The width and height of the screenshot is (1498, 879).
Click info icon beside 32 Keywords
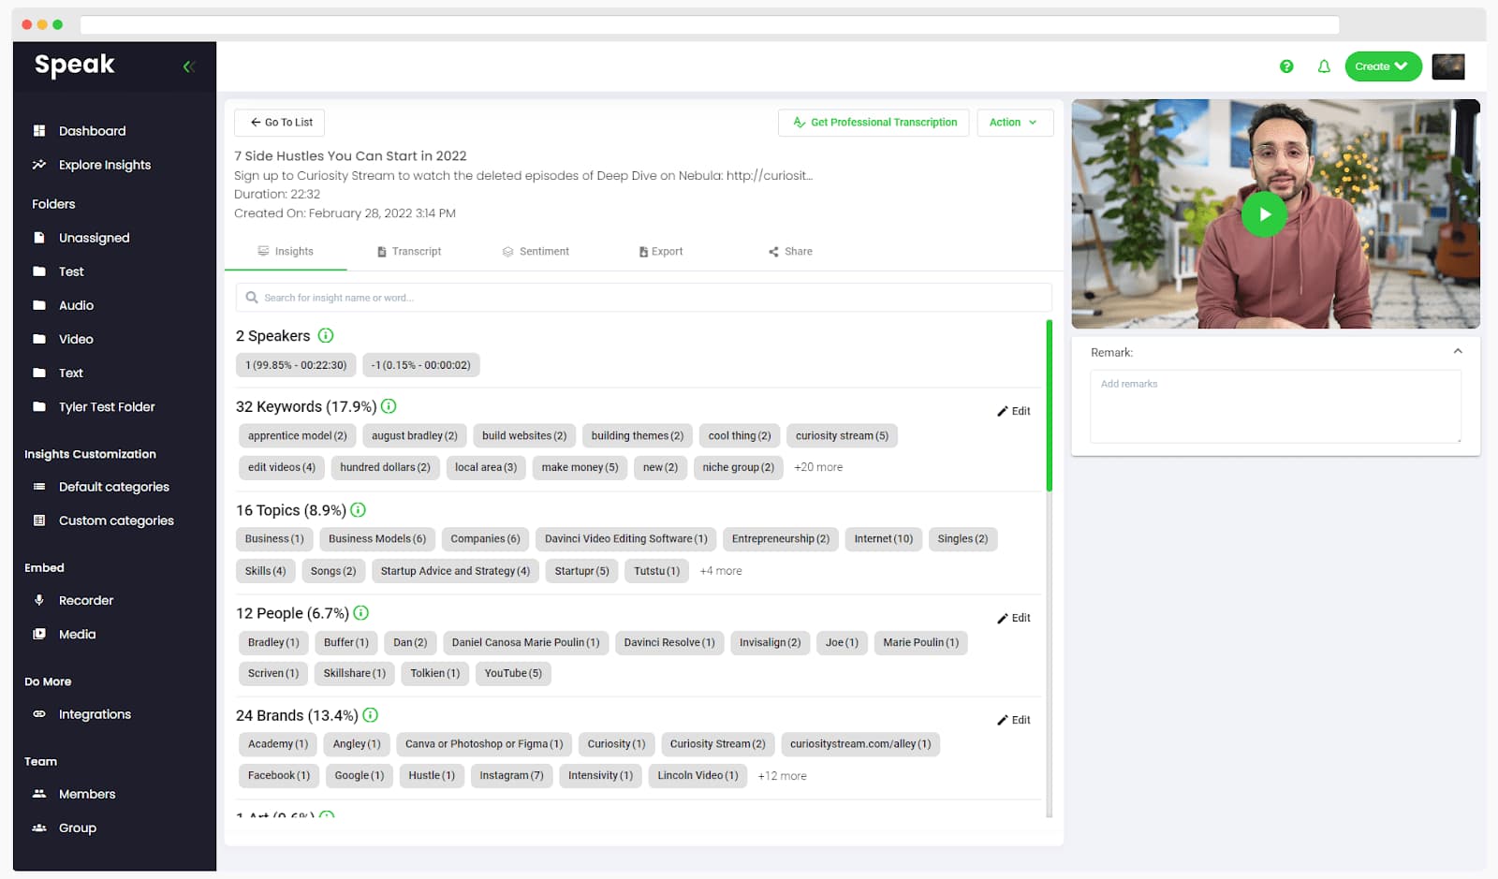(x=389, y=406)
